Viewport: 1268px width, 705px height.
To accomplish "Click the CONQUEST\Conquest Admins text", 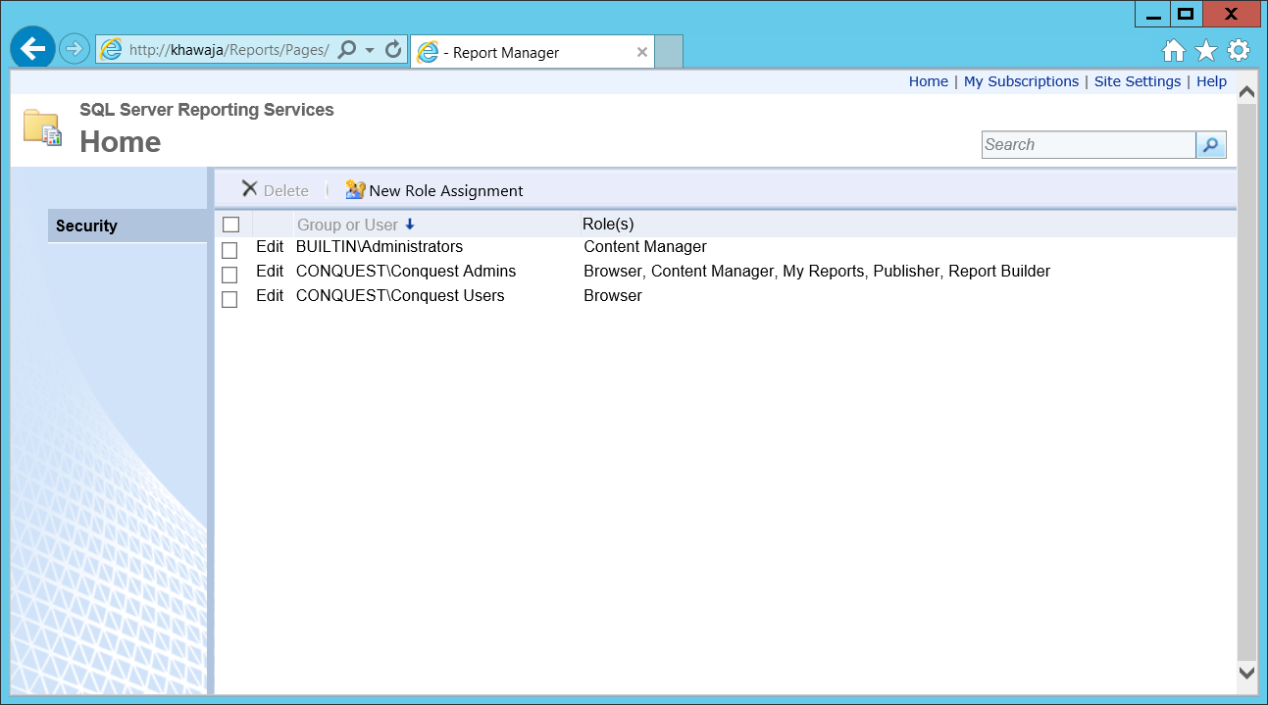I will (406, 272).
